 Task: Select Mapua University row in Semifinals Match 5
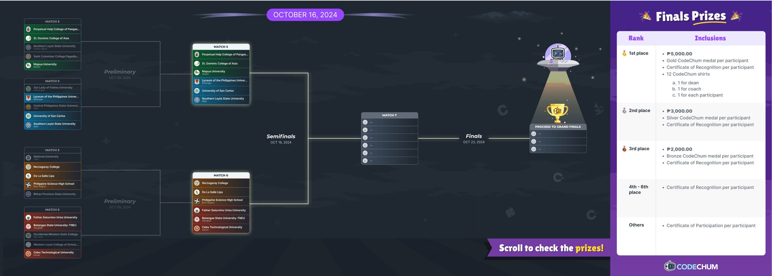(221, 73)
